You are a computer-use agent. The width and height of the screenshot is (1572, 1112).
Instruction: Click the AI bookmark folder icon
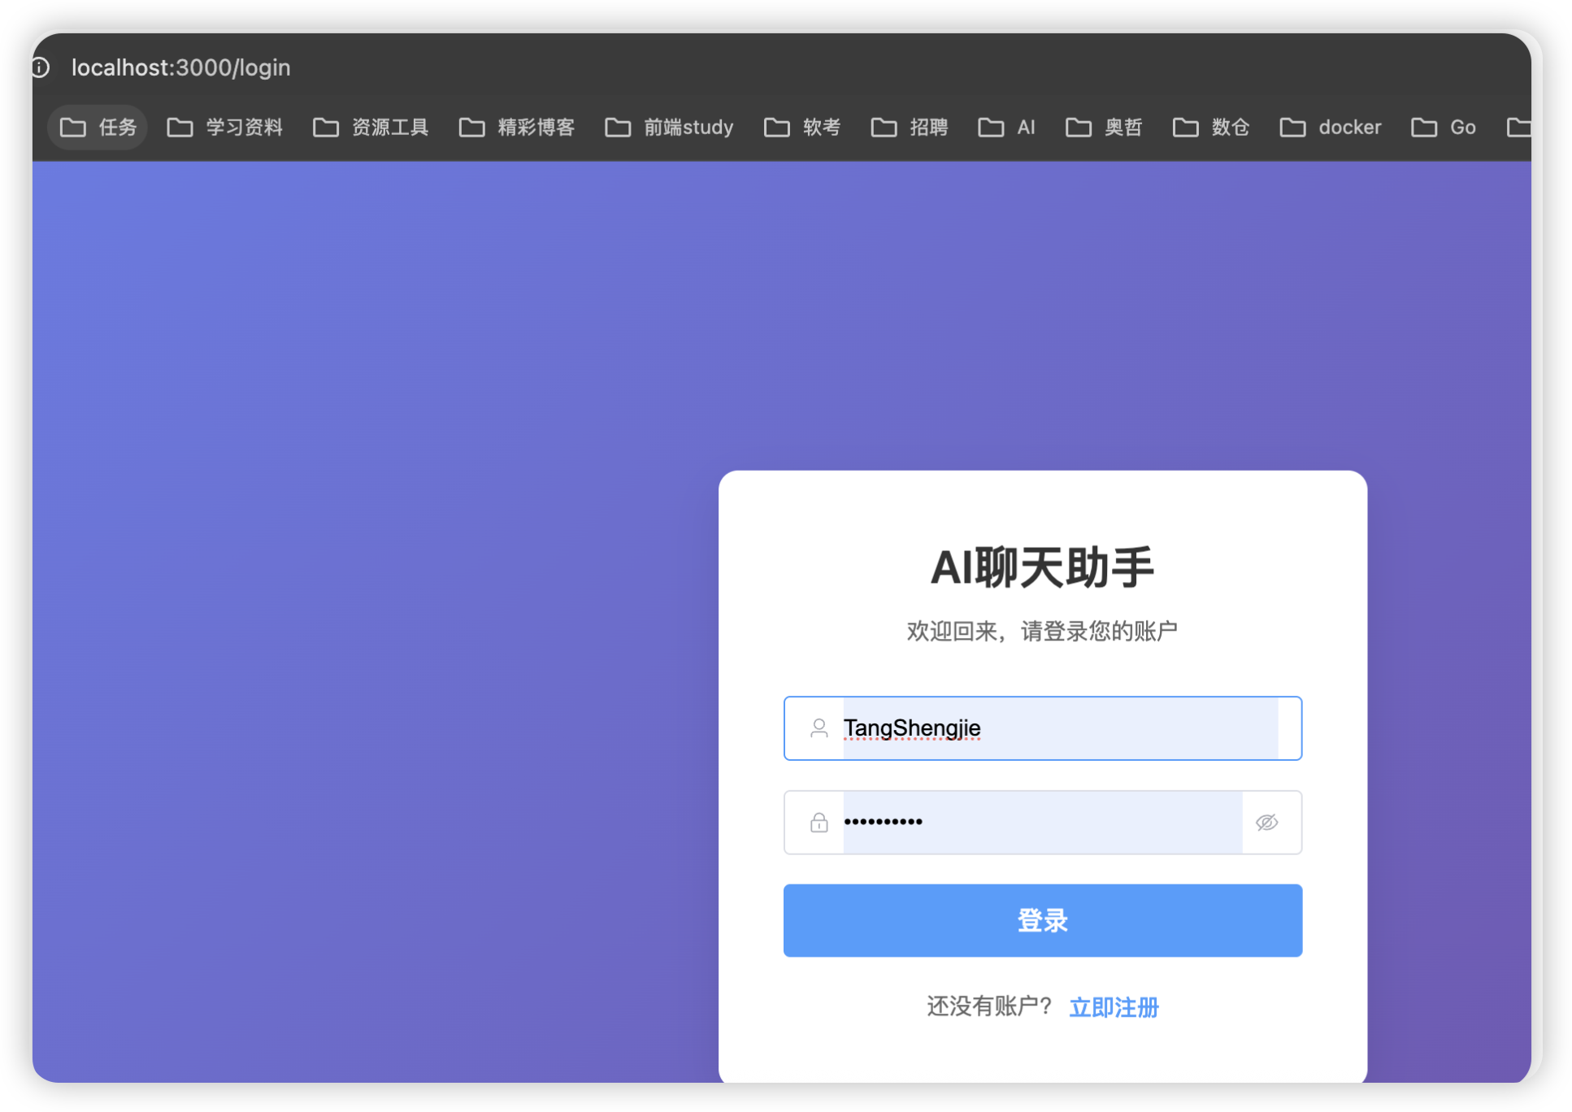pyautogui.click(x=991, y=128)
